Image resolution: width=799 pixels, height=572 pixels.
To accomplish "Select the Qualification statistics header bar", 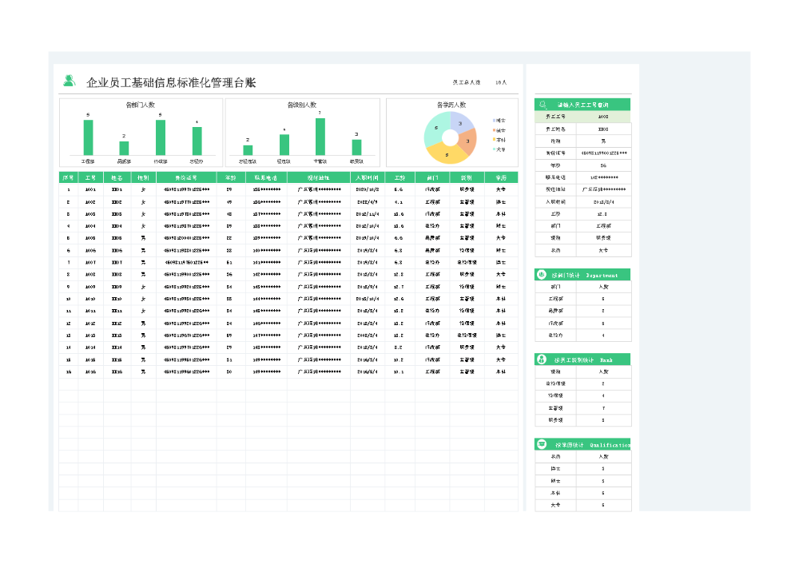I will pos(582,444).
